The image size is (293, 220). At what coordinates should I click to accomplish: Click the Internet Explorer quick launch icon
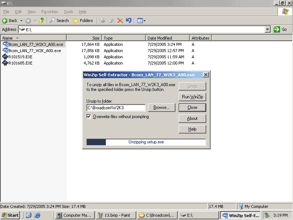tap(37, 215)
